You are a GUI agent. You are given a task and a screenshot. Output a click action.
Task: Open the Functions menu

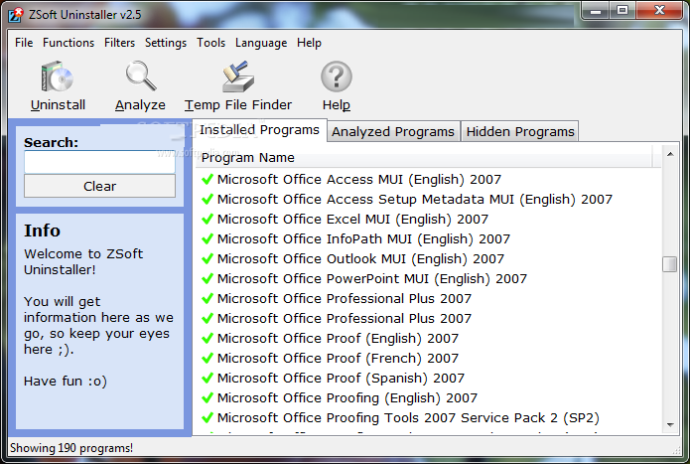coord(69,43)
